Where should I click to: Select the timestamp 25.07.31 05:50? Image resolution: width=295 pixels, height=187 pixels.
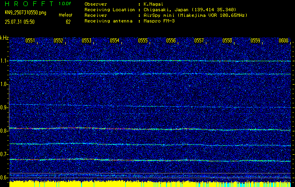click(x=20, y=22)
